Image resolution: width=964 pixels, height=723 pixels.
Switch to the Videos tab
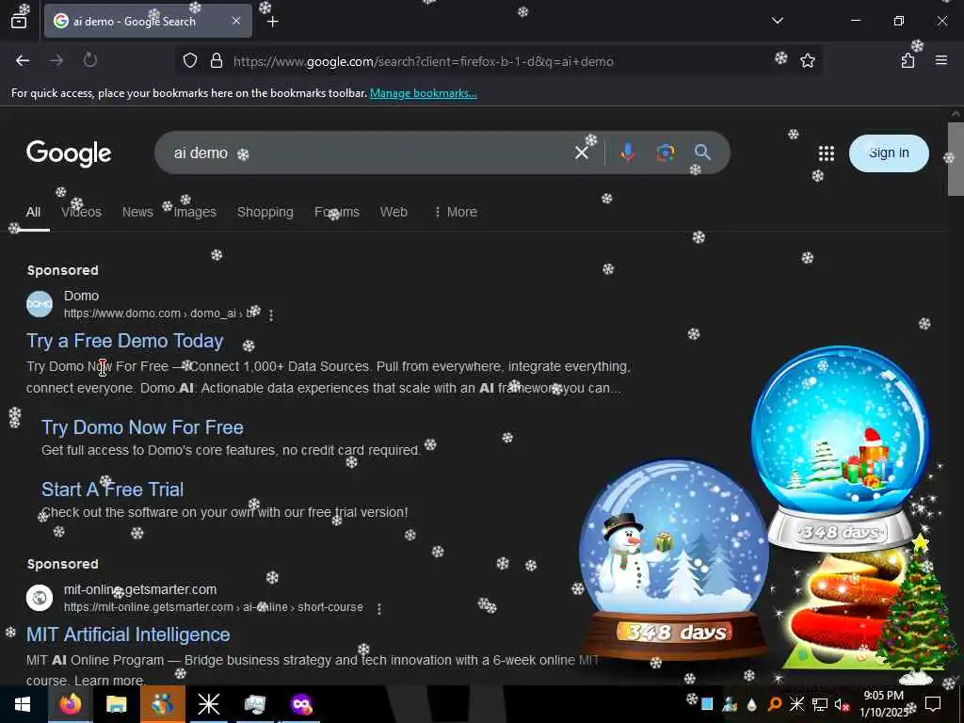[x=81, y=212]
